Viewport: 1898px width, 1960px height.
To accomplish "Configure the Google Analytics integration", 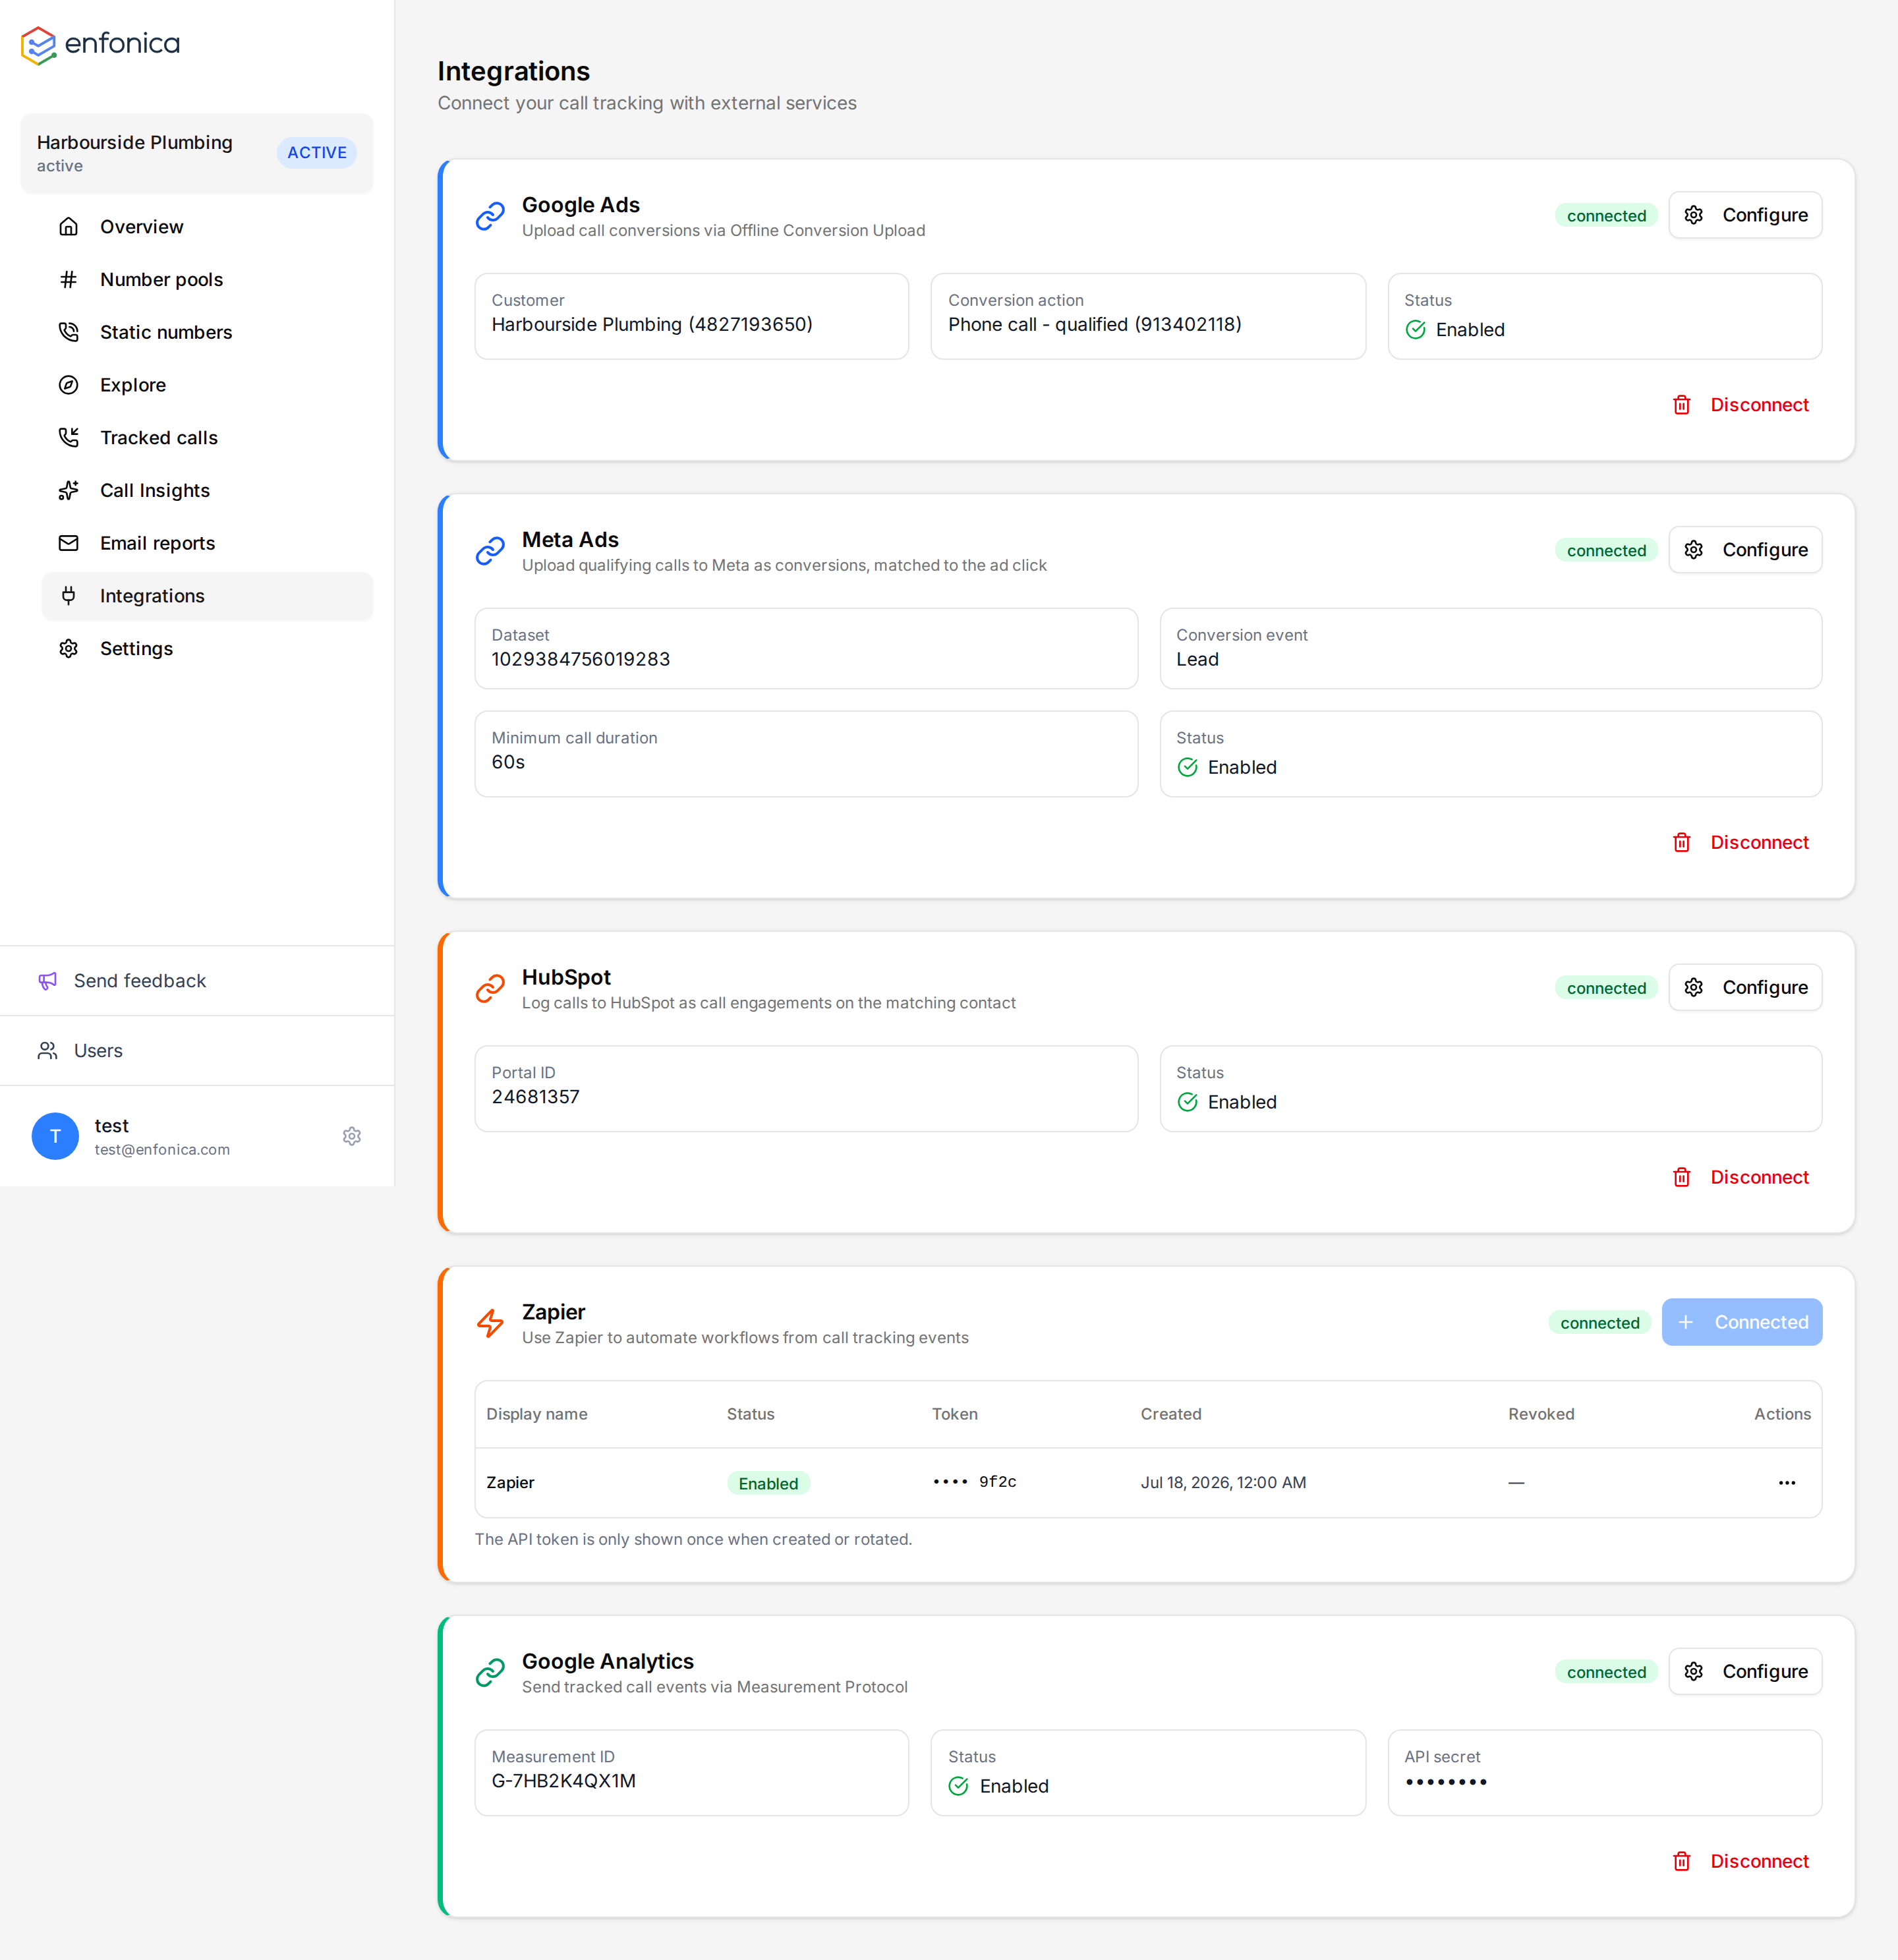I will pyautogui.click(x=1745, y=1671).
